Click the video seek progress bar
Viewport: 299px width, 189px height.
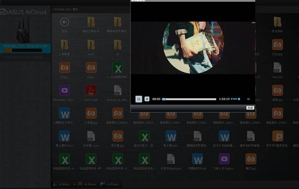[189, 99]
